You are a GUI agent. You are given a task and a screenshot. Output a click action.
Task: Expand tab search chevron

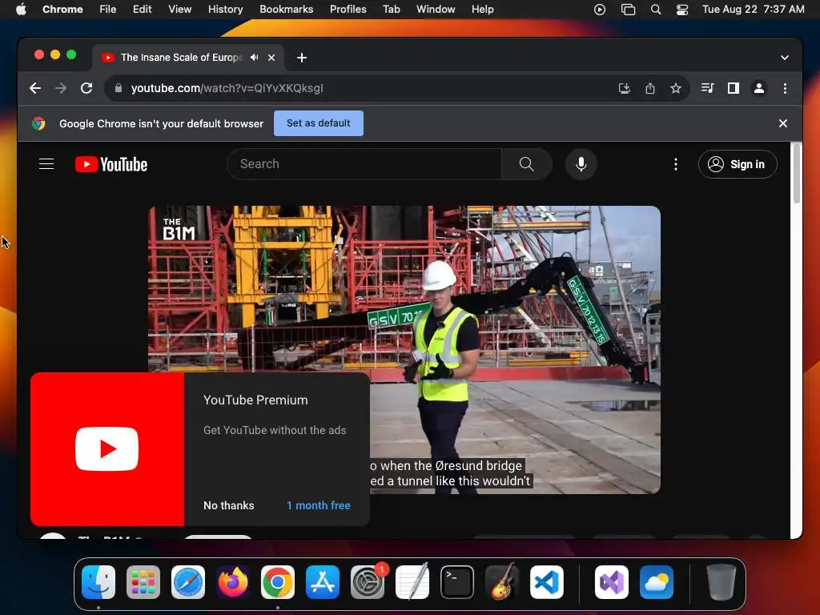(785, 58)
